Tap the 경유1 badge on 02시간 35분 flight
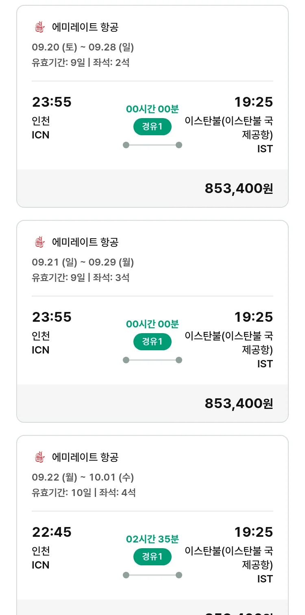The image size is (305, 615). pyautogui.click(x=152, y=557)
